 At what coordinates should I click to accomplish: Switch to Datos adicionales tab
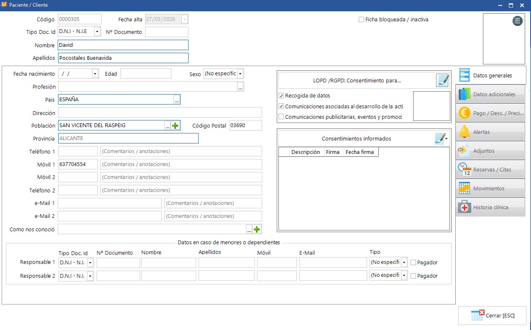(490, 94)
